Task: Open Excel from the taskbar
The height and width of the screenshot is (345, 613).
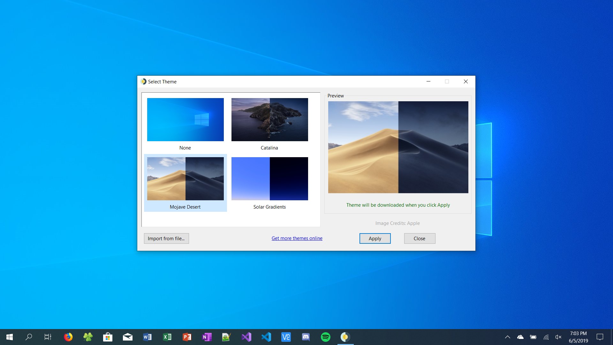Action: (167, 337)
